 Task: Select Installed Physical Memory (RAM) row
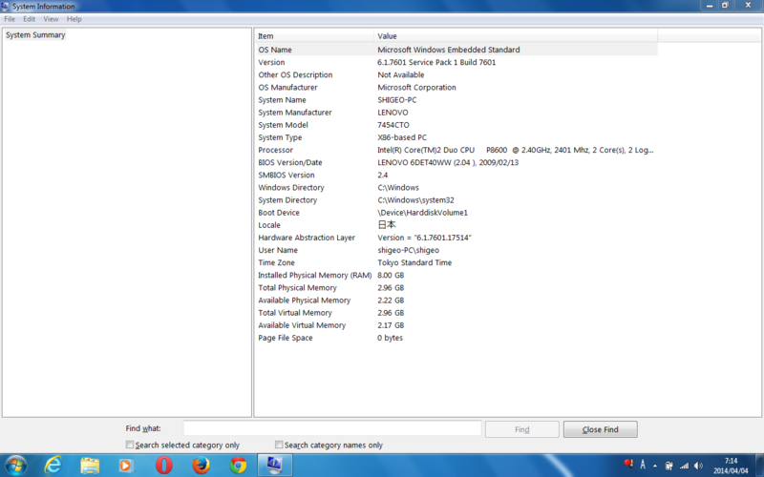[456, 276]
